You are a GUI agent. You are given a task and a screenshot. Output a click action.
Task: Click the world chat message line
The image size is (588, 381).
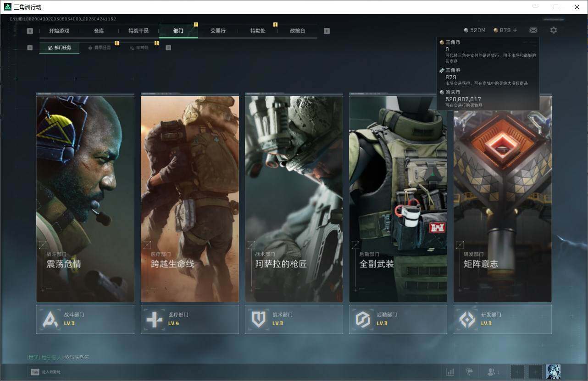(x=58, y=357)
